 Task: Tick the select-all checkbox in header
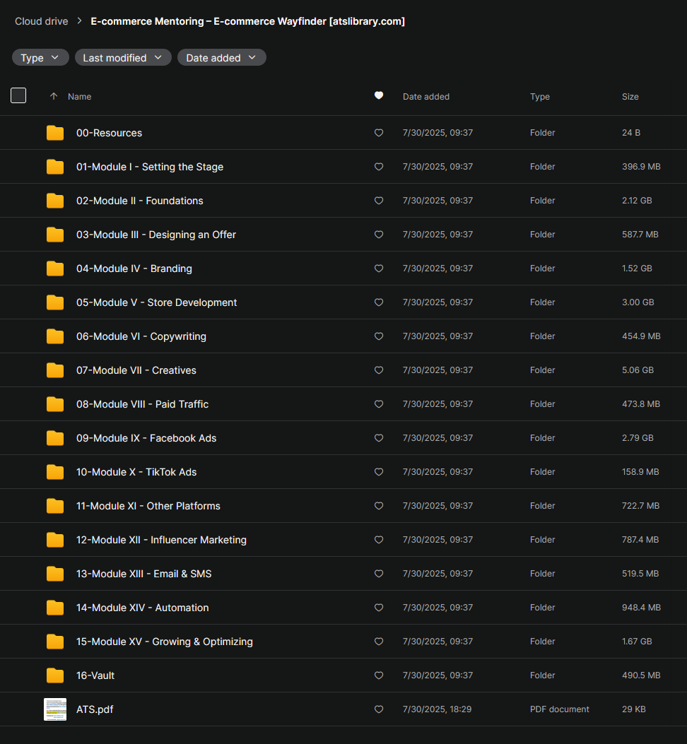[x=18, y=95]
